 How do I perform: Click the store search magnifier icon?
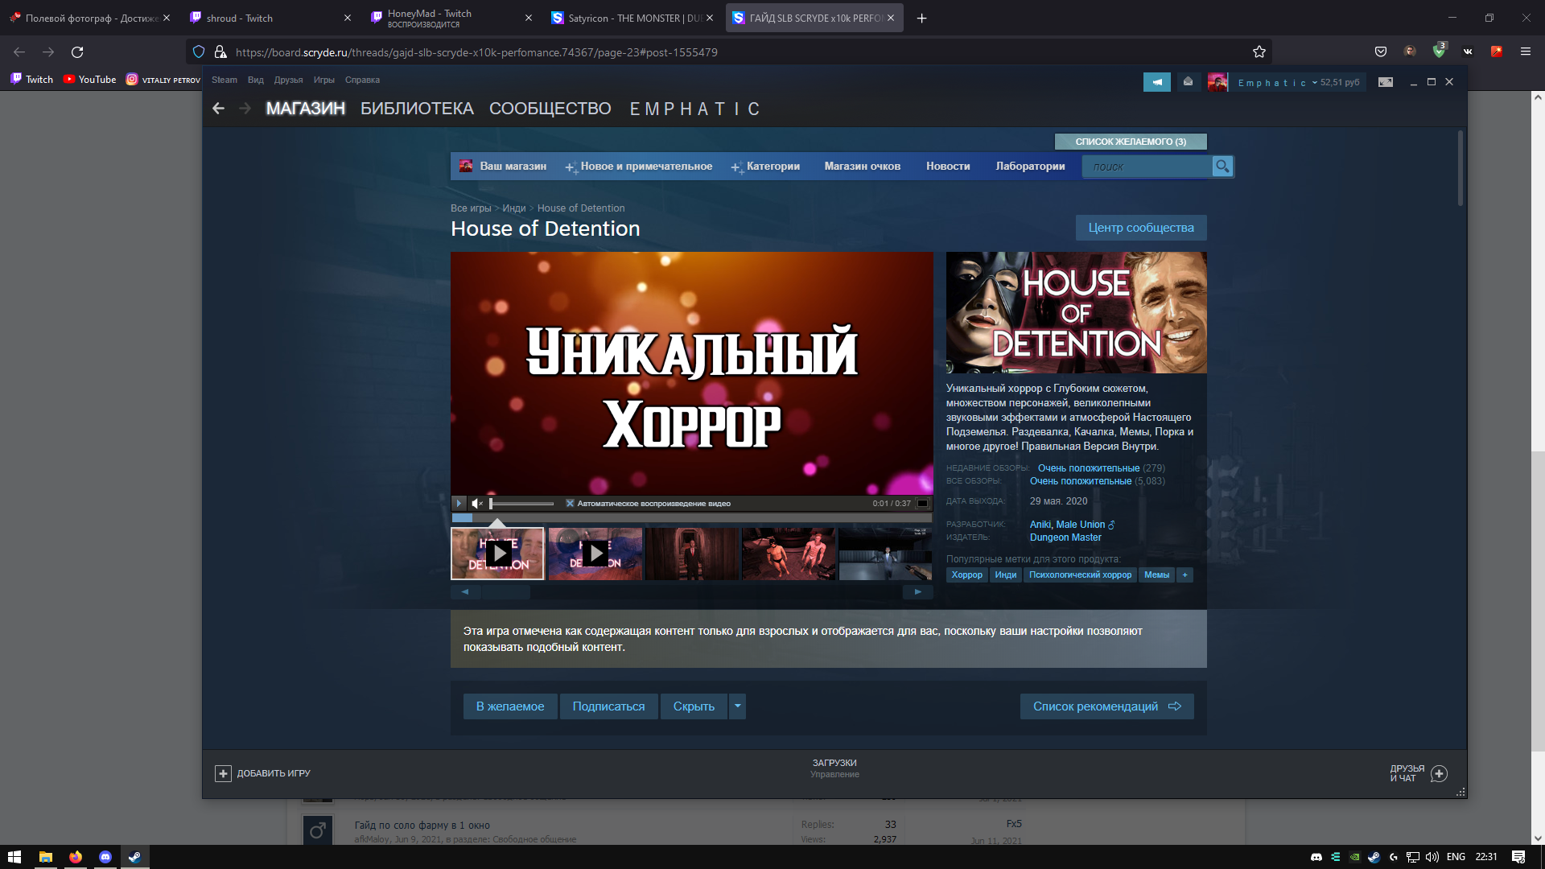[x=1222, y=167]
